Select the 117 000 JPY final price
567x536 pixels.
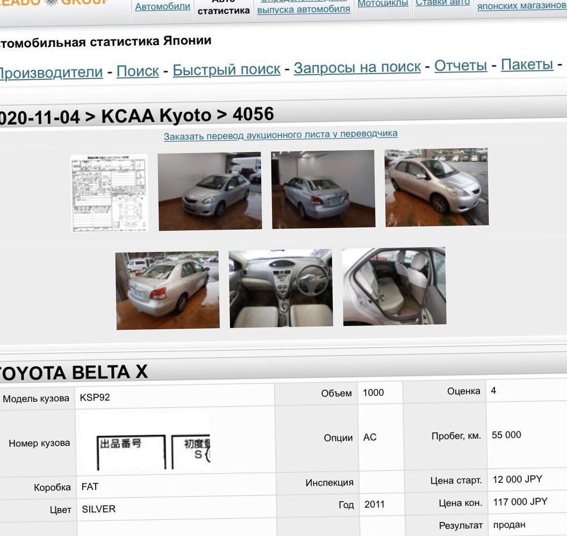(520, 502)
